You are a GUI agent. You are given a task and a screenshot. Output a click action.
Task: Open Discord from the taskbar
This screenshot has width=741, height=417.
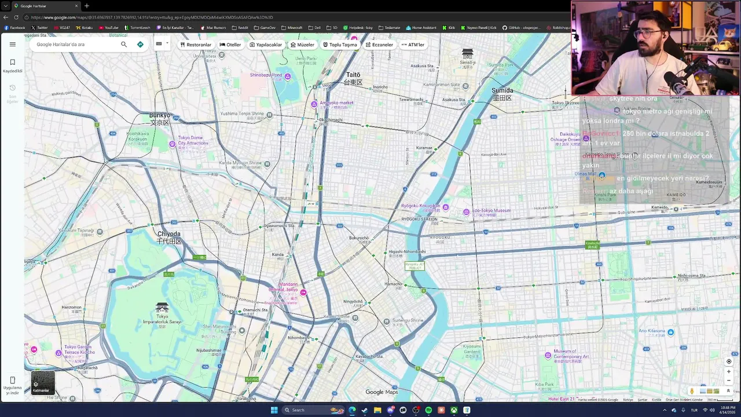390,410
